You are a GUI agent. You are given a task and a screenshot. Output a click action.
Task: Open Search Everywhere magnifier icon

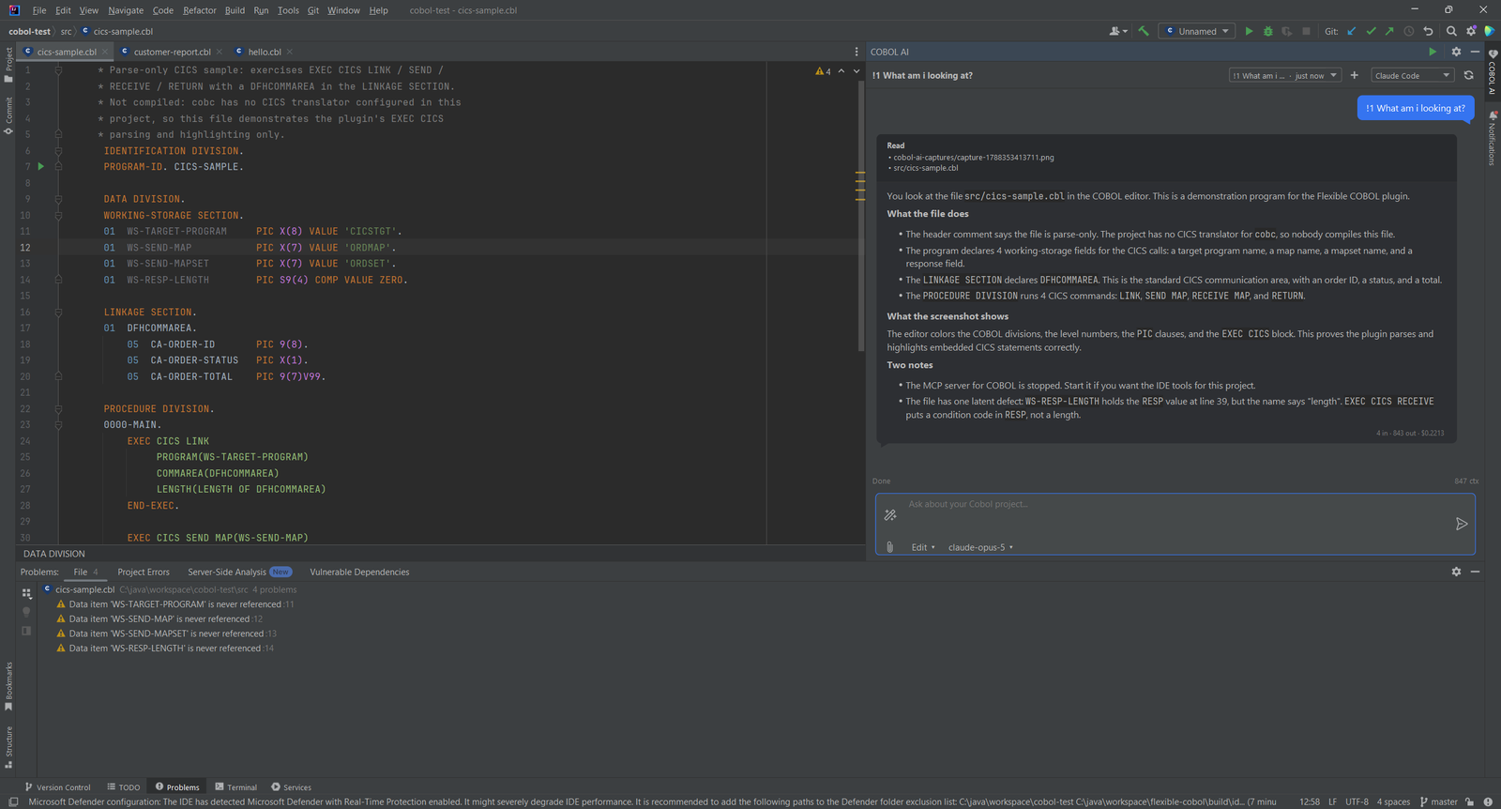coord(1451,31)
